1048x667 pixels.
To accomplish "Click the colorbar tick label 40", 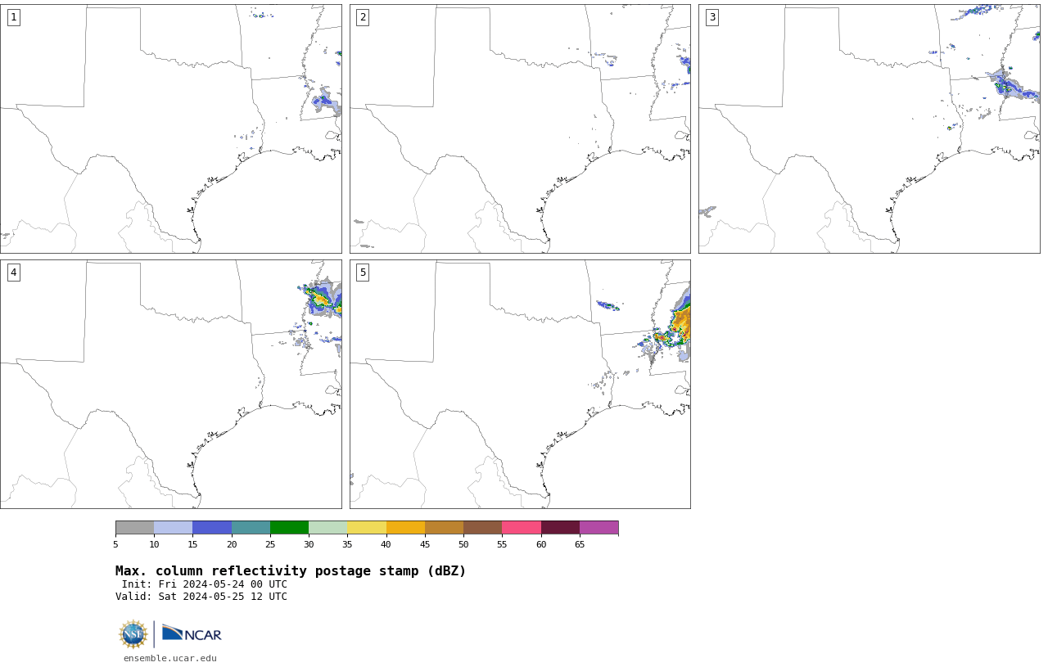I will pyautogui.click(x=386, y=544).
